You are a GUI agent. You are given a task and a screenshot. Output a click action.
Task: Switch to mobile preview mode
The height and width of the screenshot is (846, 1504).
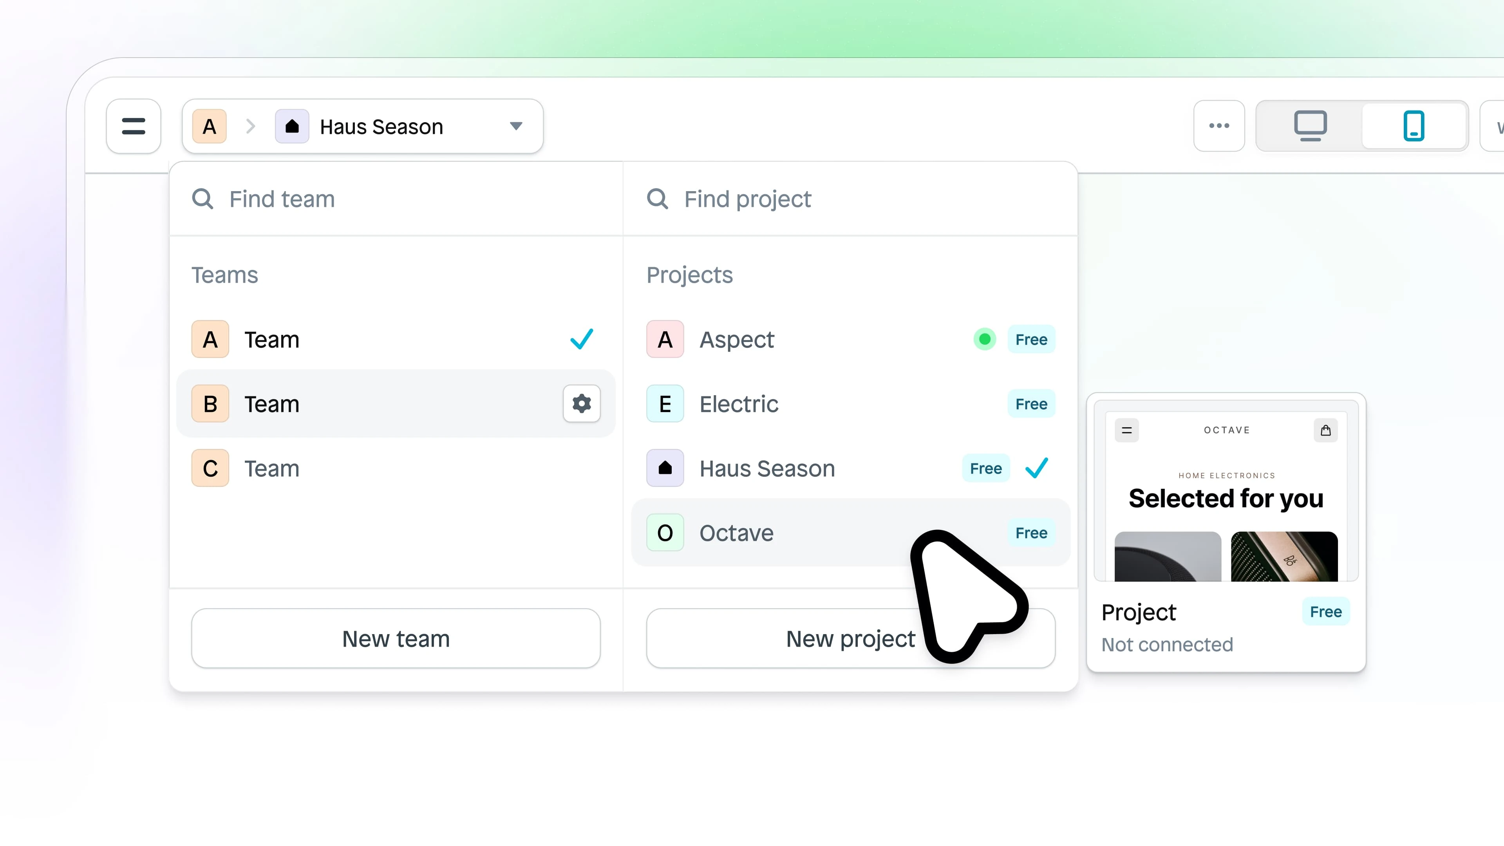pyautogui.click(x=1414, y=126)
